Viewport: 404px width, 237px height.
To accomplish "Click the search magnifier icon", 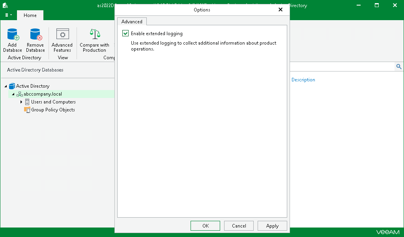I will pos(398,66).
